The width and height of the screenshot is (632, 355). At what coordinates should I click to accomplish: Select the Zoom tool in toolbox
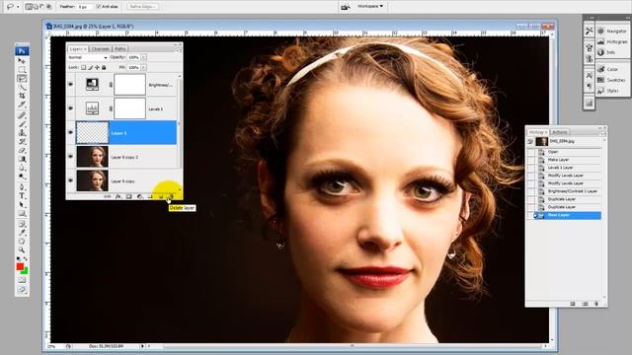(x=22, y=249)
